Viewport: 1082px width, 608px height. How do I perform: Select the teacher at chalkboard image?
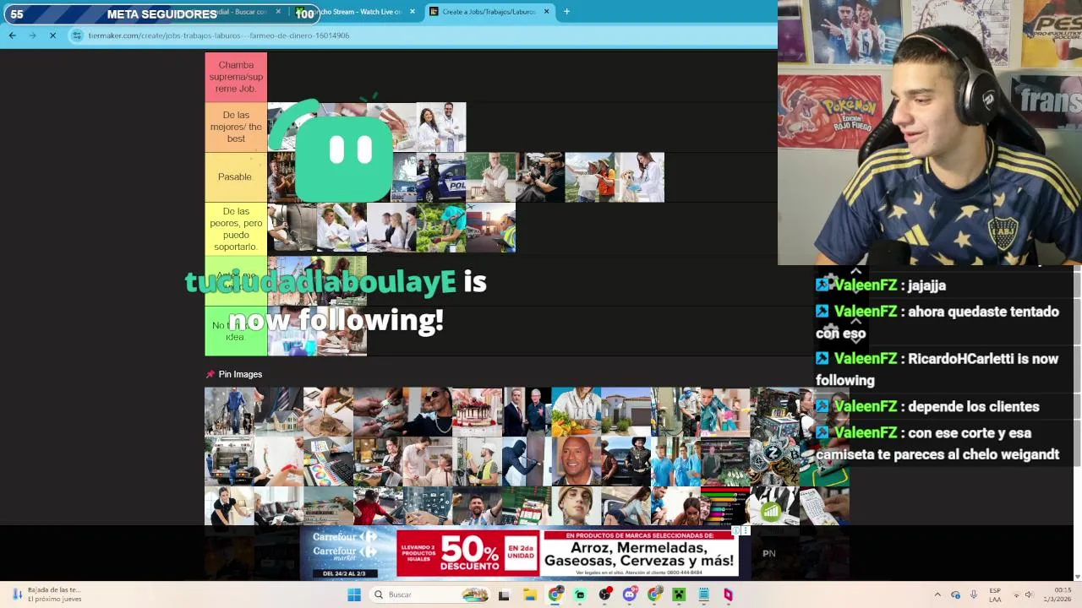(x=490, y=177)
